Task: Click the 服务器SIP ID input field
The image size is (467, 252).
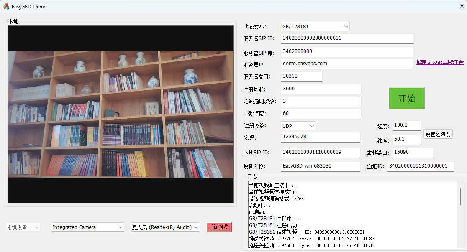Action: [x=347, y=38]
